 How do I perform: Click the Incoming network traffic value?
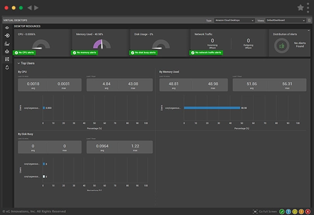tap(213, 41)
